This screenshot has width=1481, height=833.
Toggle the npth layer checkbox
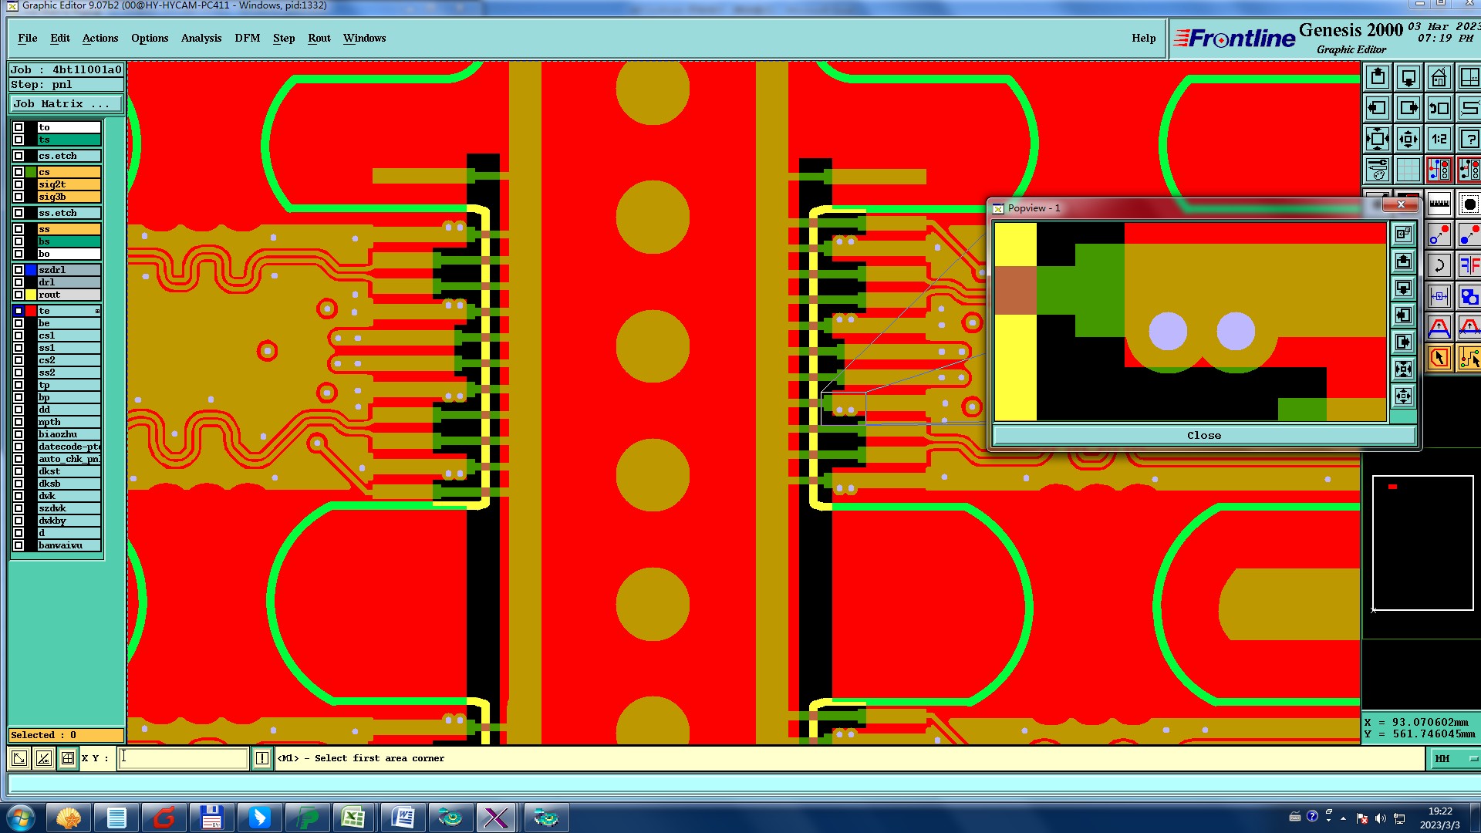click(x=19, y=422)
